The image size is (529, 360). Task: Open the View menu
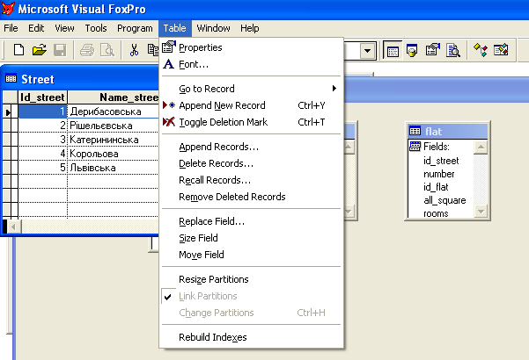[x=64, y=28]
